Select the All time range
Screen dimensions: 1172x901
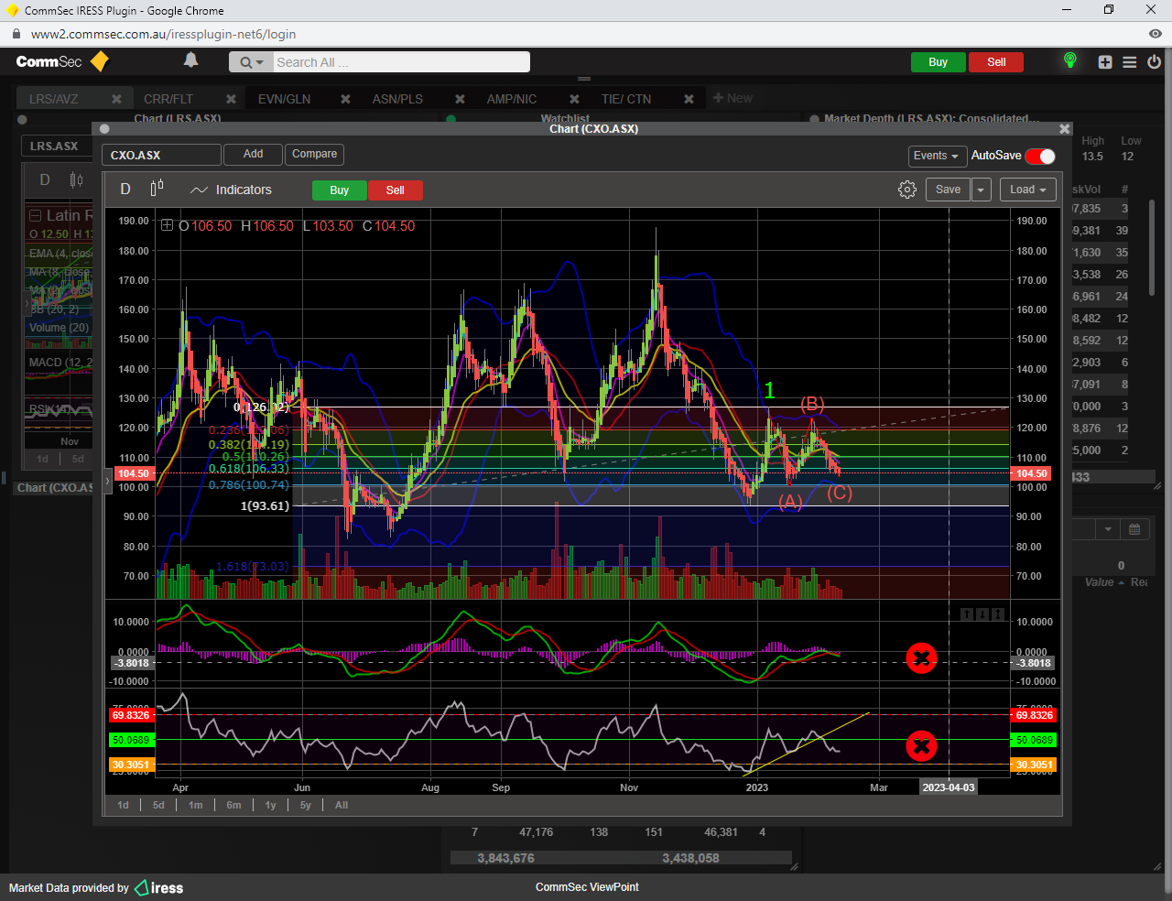[342, 806]
